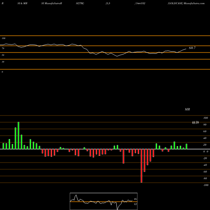Click the MR axis label 60
The image size is (210, 210).
205,131
